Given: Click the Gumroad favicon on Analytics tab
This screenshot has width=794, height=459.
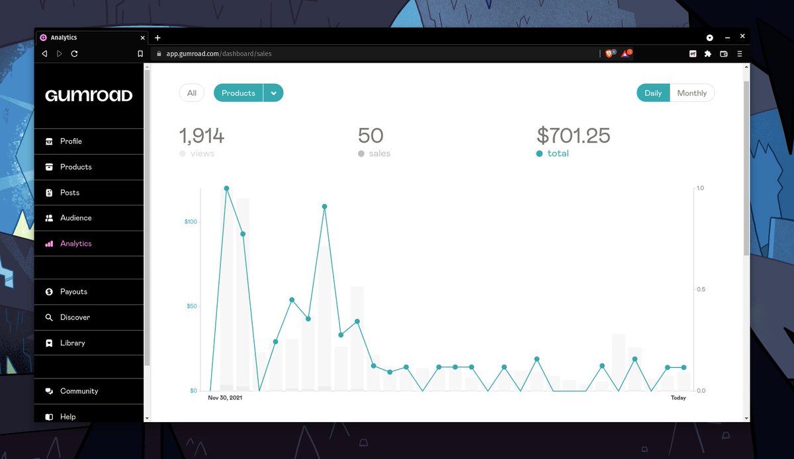Looking at the screenshot, I should point(44,38).
